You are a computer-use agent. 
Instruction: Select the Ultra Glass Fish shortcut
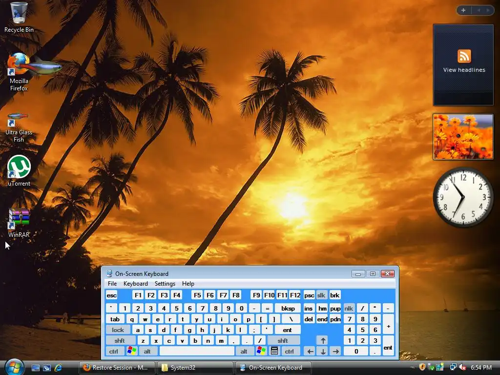tap(19, 127)
